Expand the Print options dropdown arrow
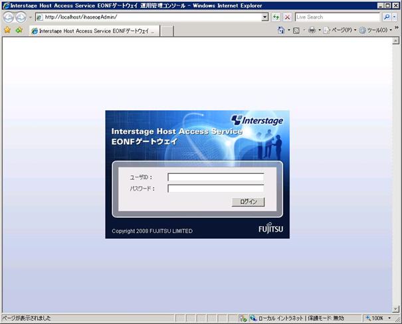 [x=320, y=31]
